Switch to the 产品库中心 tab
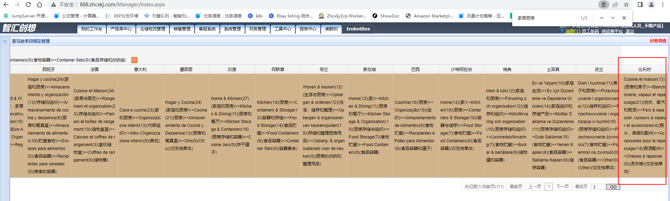This screenshot has height=201, width=670. click(x=121, y=29)
